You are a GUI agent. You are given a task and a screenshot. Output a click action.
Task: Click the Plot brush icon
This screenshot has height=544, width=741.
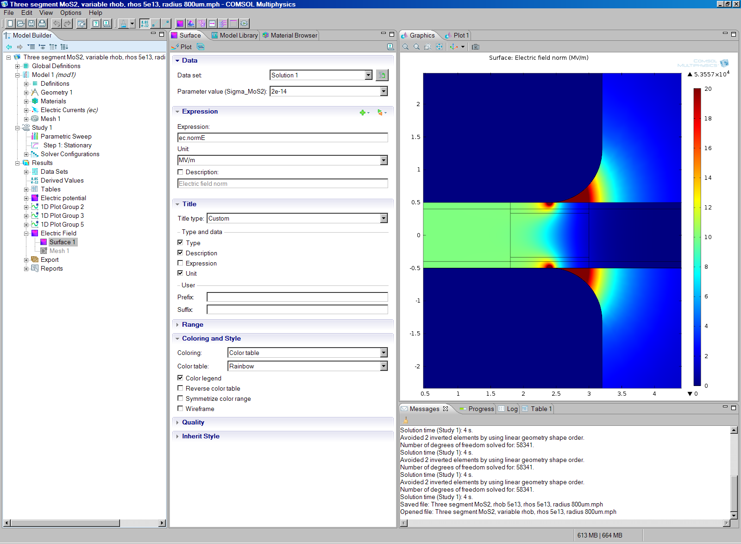point(175,47)
